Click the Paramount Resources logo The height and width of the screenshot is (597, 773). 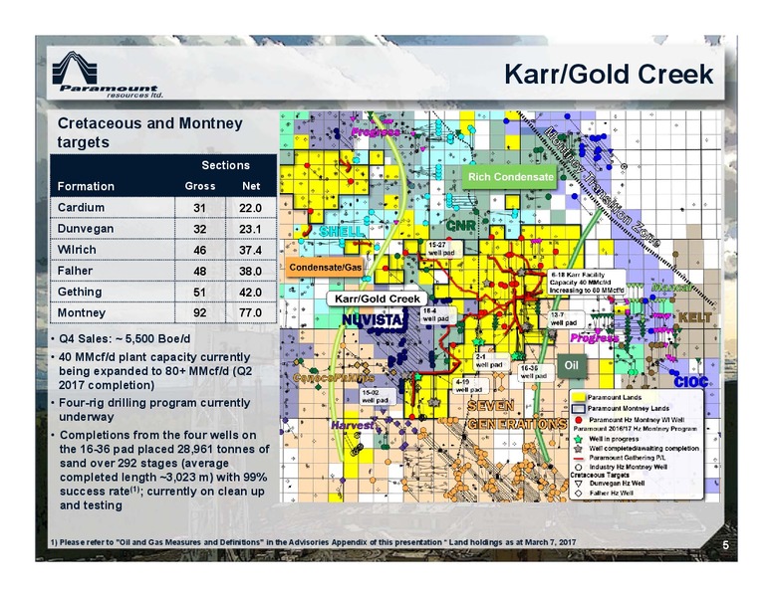108,75
